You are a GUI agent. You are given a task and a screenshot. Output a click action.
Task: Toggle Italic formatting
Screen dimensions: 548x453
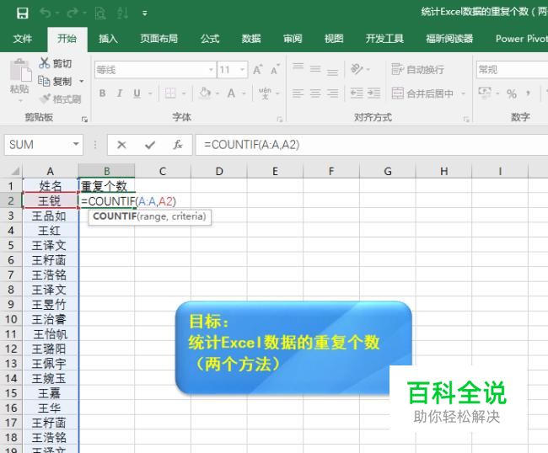[120, 93]
